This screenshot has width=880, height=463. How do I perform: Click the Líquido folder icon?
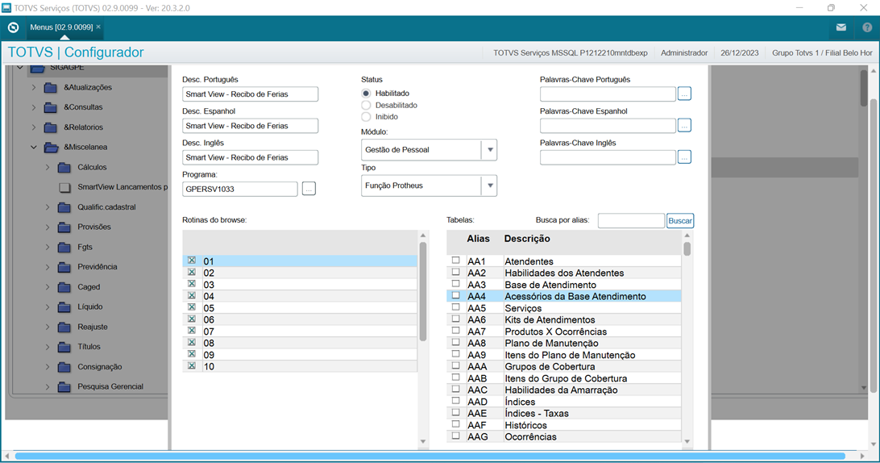64,307
